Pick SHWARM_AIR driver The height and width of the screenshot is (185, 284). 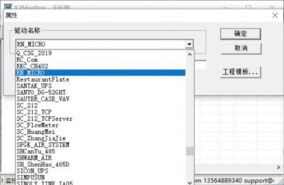[x=101, y=158]
